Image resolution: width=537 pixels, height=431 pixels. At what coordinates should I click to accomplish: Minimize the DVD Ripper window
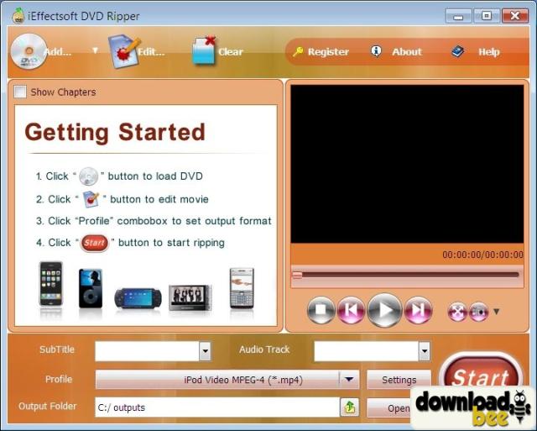[x=459, y=16]
